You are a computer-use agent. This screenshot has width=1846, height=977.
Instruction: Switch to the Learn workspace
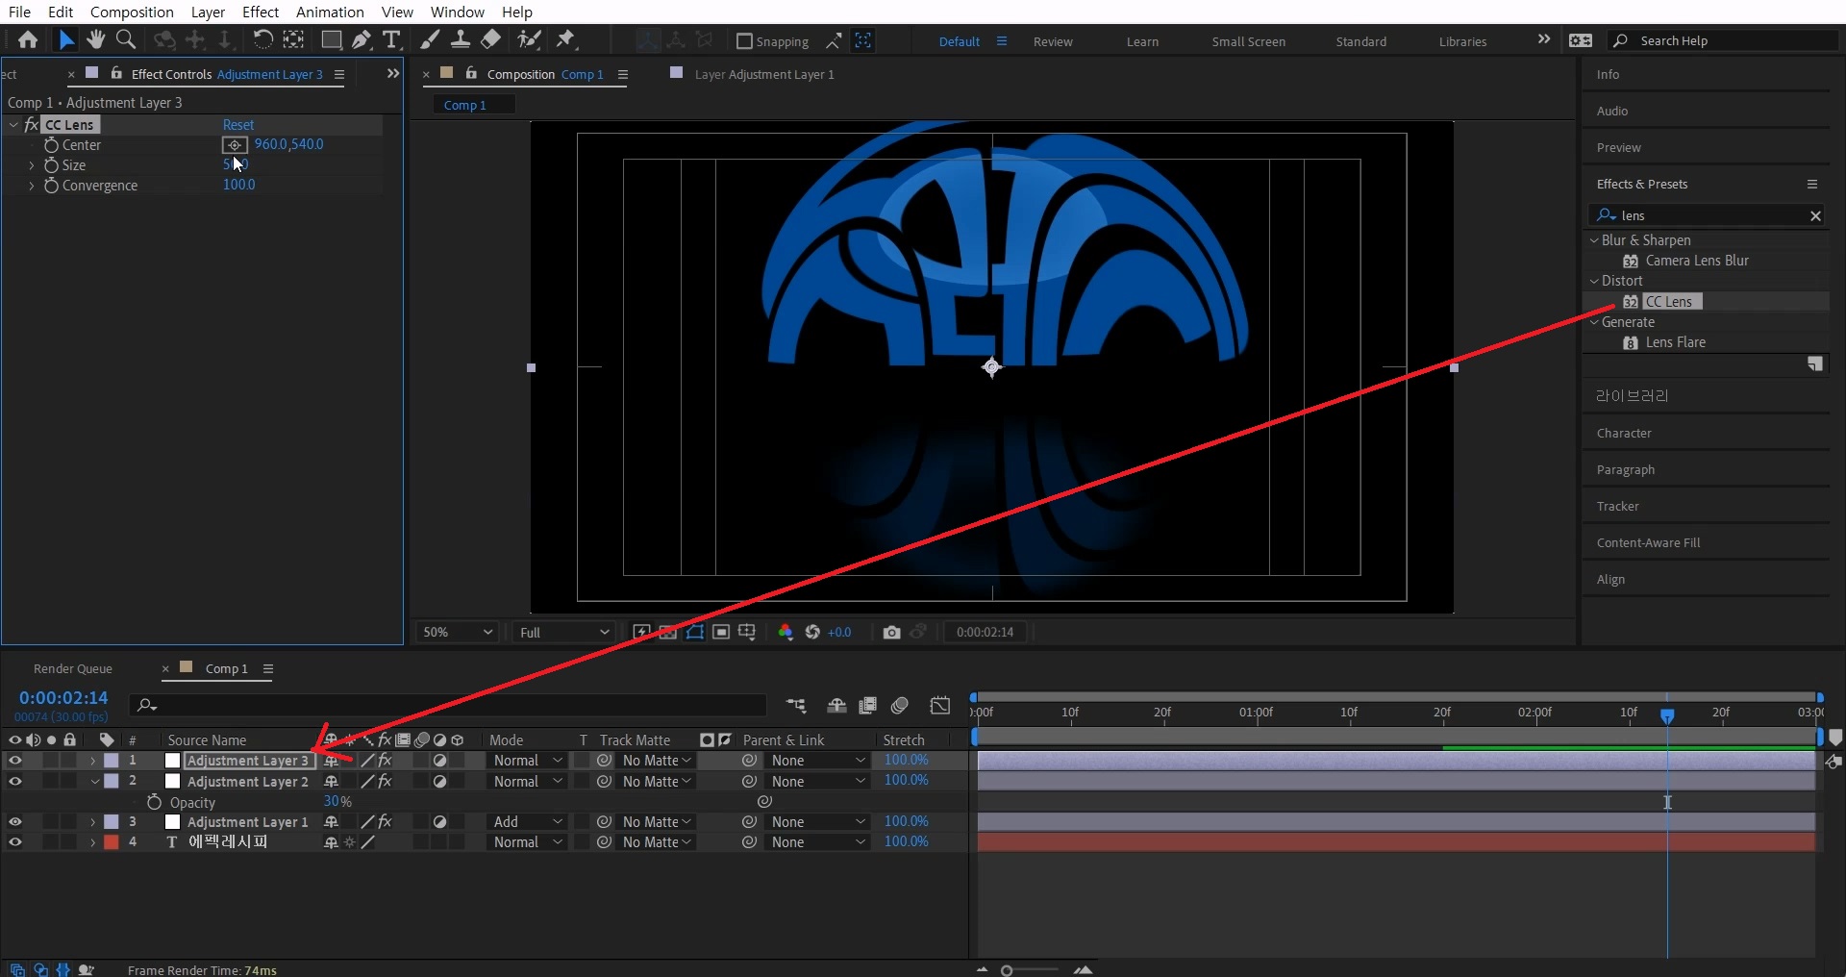(1142, 41)
